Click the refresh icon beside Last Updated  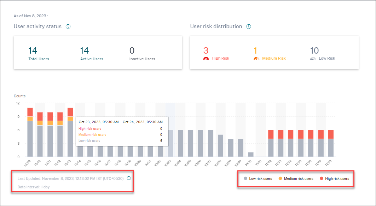tap(129, 178)
